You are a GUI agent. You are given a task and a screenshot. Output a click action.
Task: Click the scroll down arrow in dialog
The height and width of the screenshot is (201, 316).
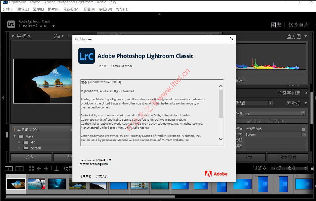click(x=221, y=139)
